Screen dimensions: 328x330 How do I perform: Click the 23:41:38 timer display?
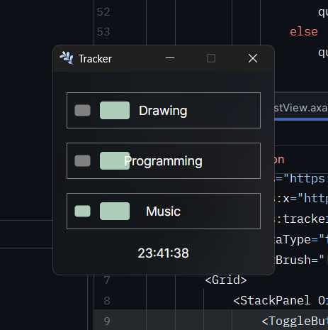tap(163, 253)
